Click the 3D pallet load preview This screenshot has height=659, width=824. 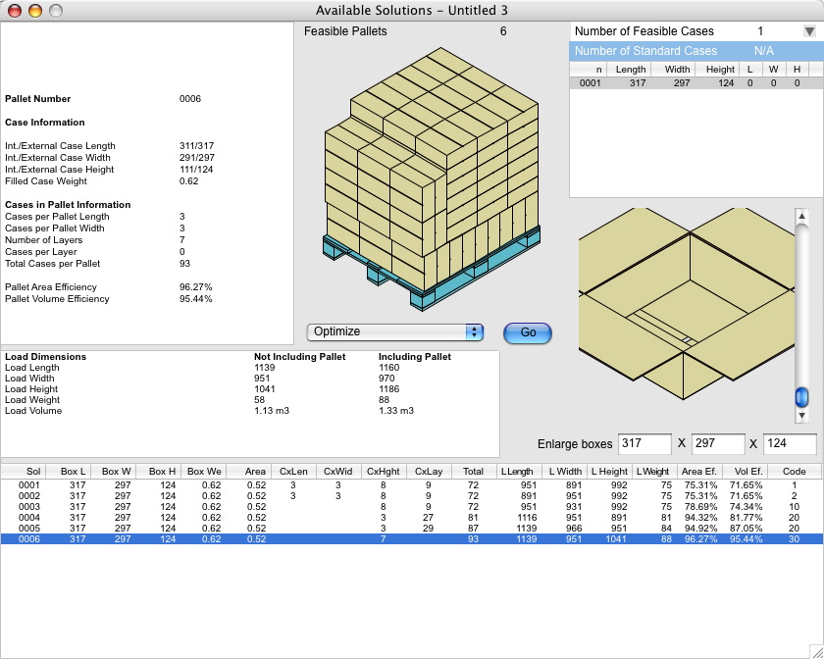432,178
